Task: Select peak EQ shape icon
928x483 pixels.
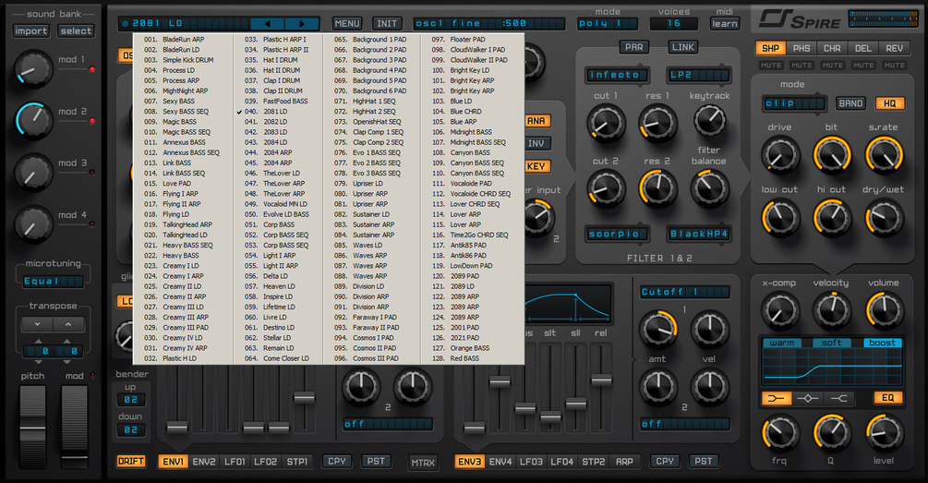Action: pos(807,398)
